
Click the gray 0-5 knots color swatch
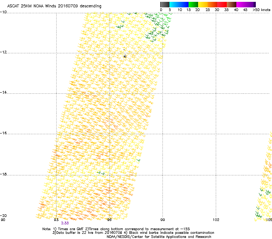coord(165,4)
